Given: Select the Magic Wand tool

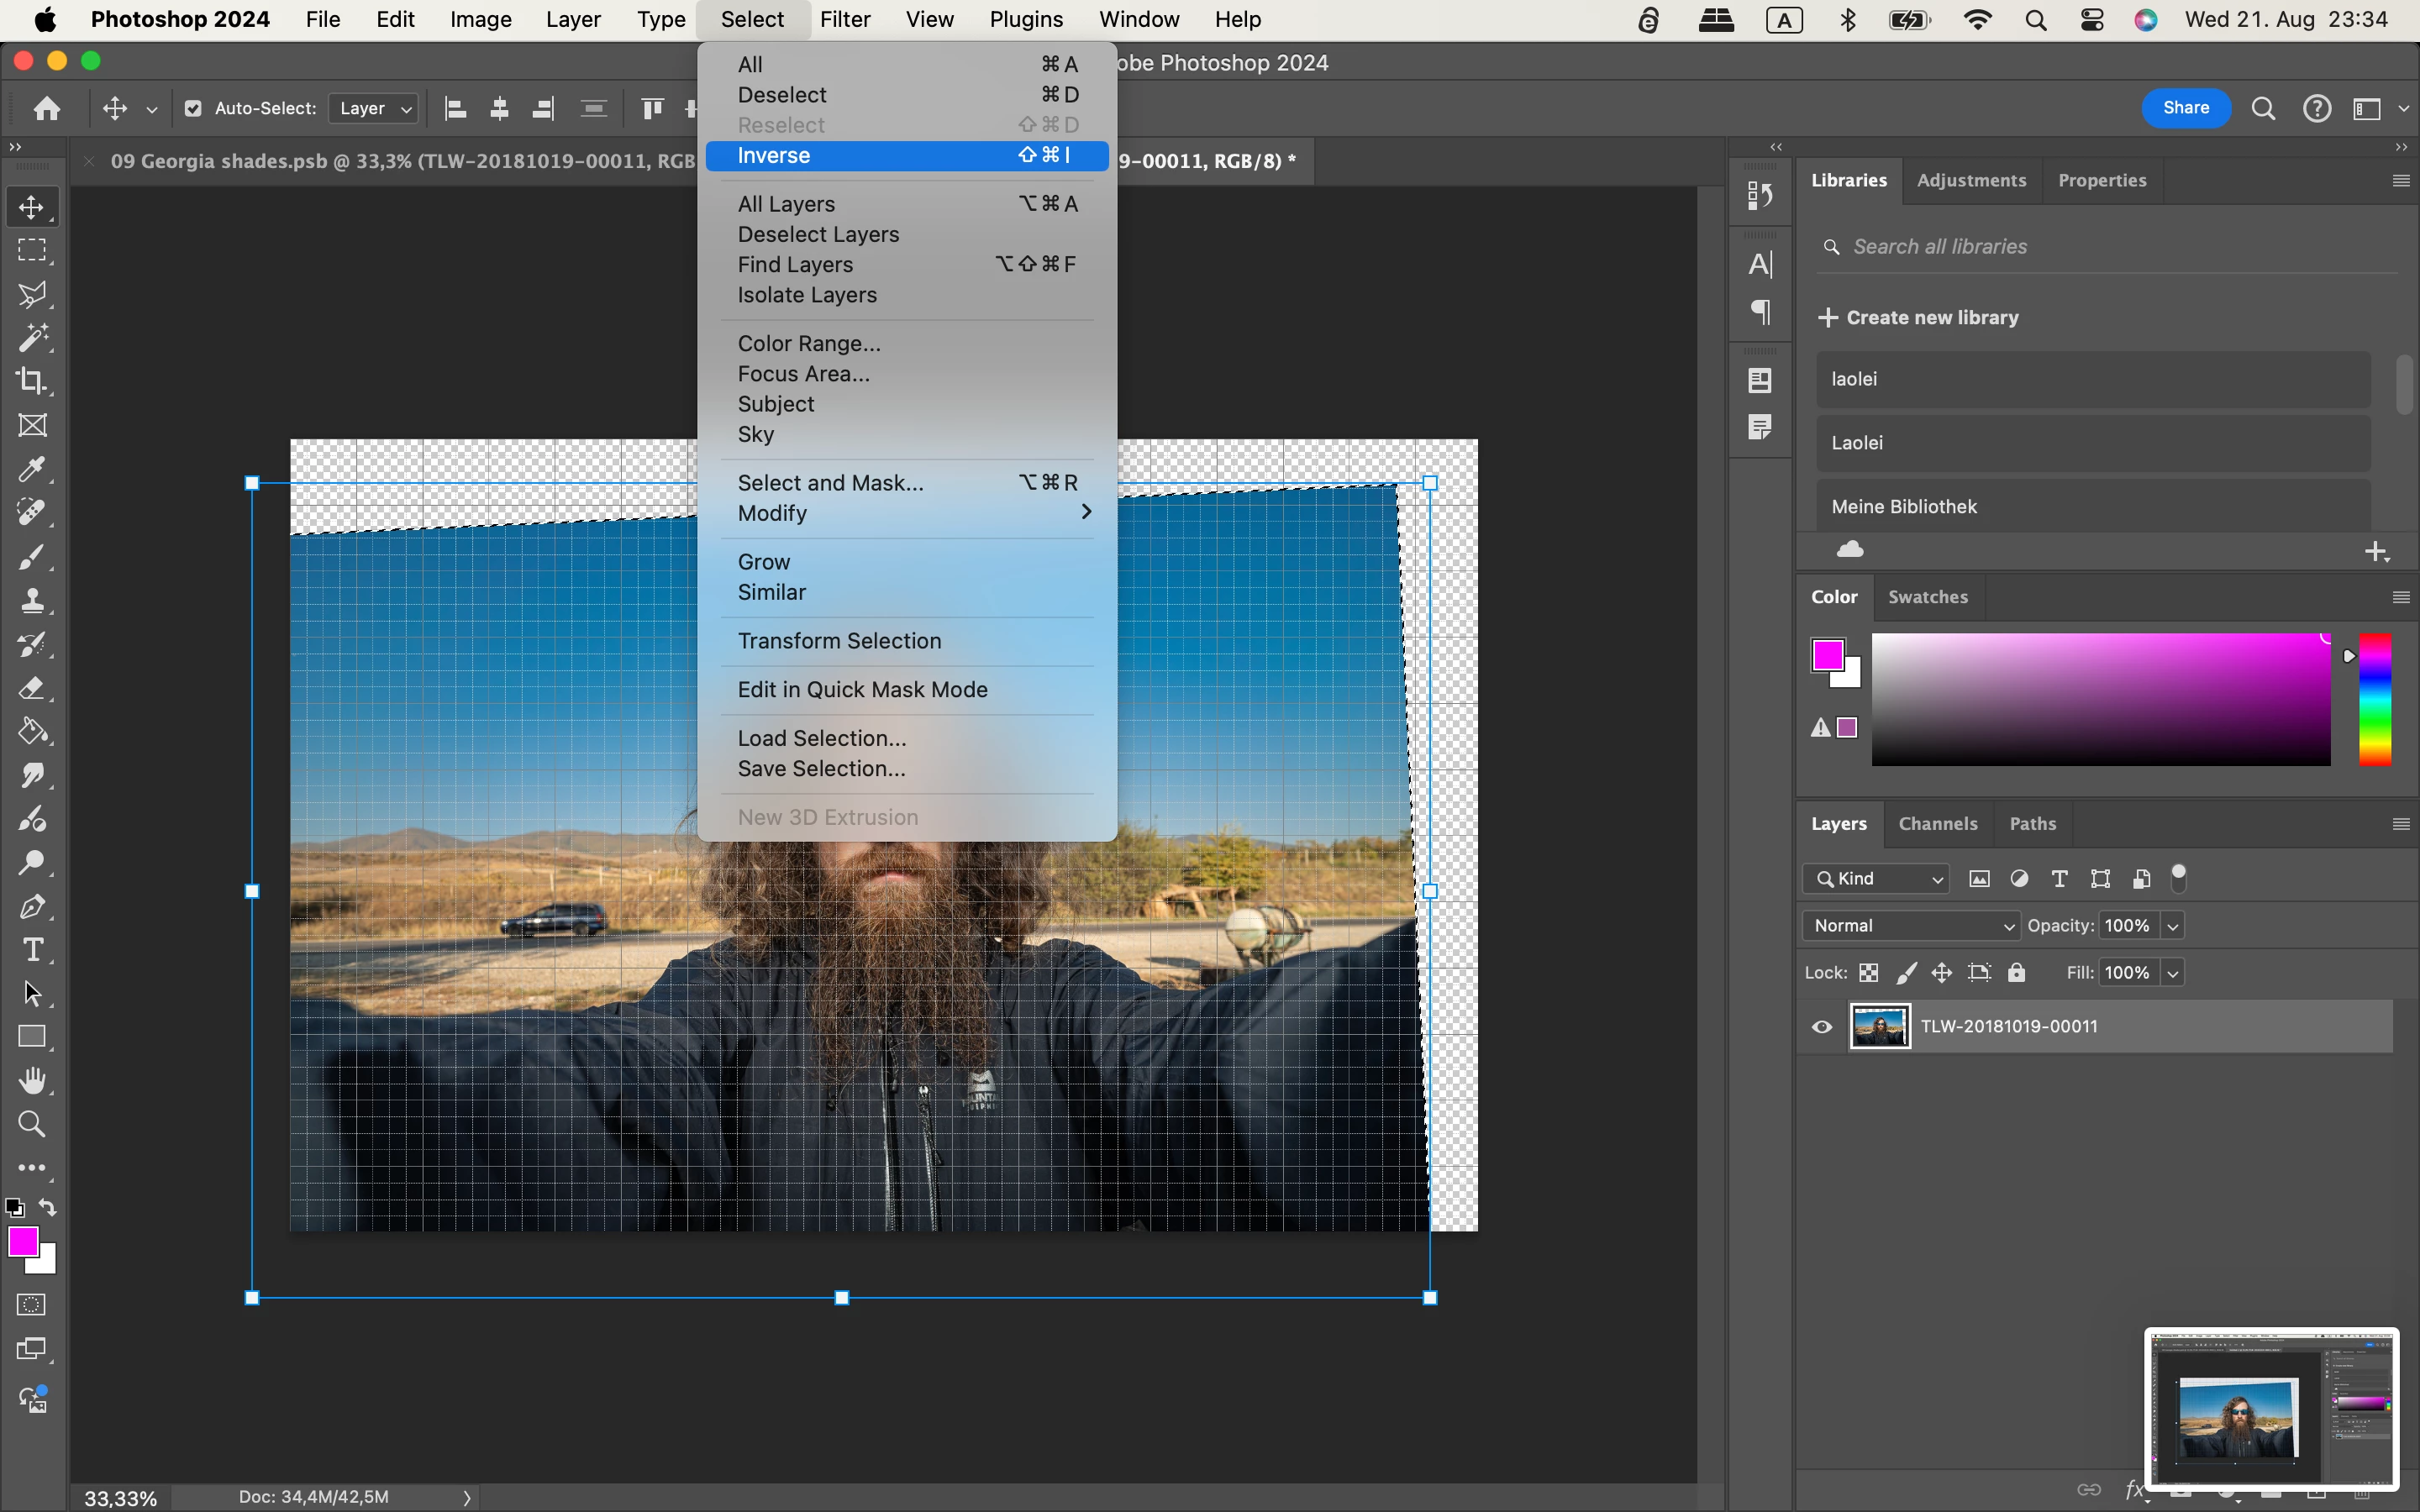Looking at the screenshot, I should point(32,337).
